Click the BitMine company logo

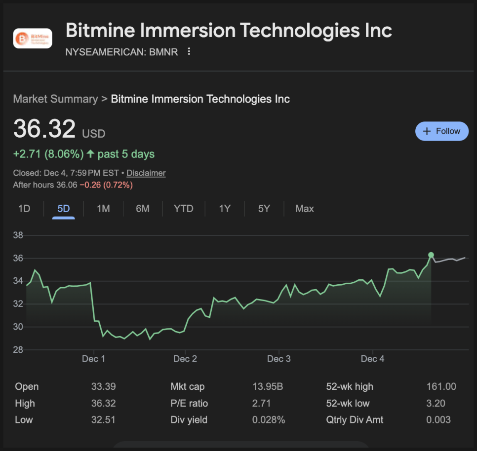coord(33,38)
